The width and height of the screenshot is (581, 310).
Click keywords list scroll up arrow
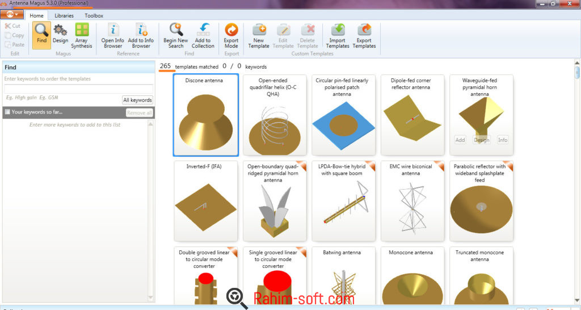(x=150, y=124)
